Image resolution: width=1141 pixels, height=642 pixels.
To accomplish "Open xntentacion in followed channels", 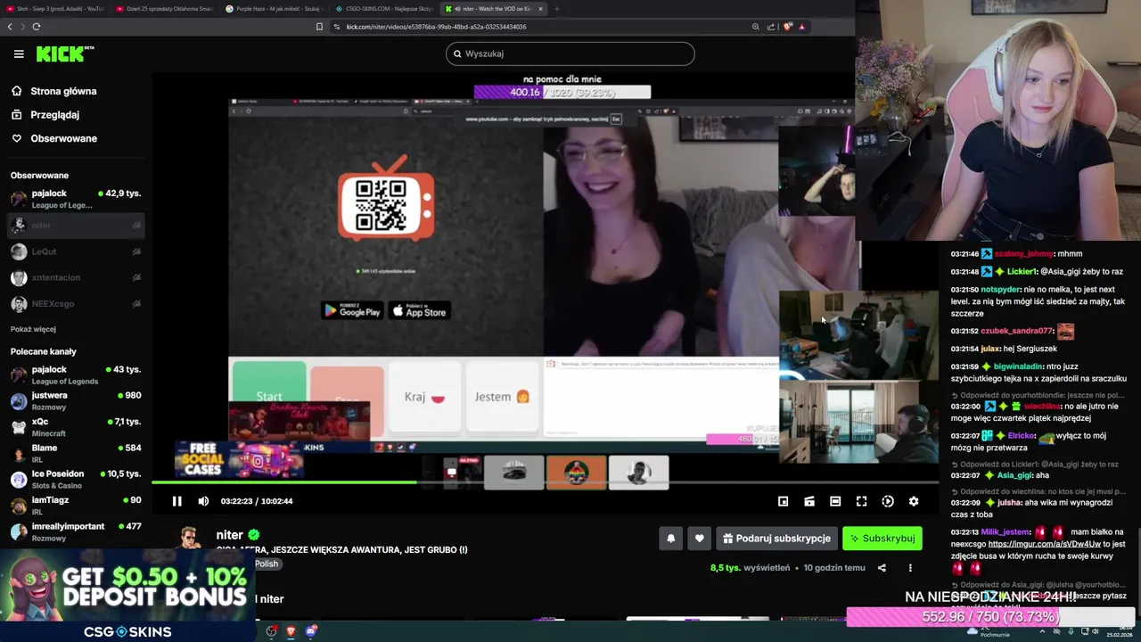I will click(x=76, y=278).
